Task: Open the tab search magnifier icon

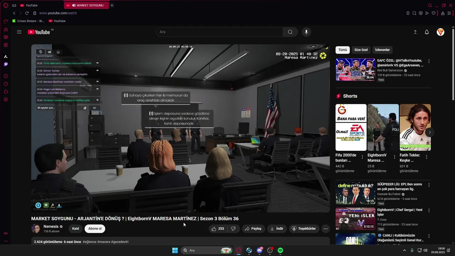Action: click(x=430, y=5)
